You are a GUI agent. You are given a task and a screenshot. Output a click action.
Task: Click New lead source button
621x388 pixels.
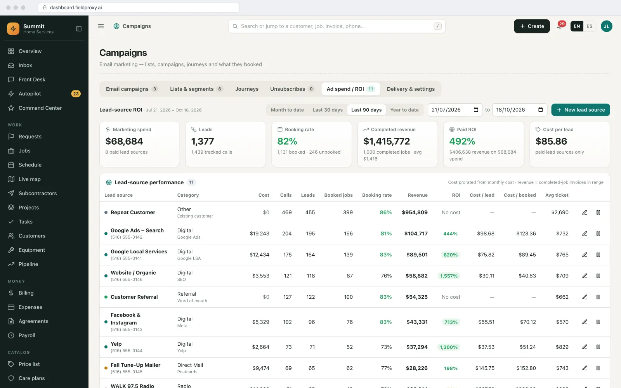coord(581,110)
